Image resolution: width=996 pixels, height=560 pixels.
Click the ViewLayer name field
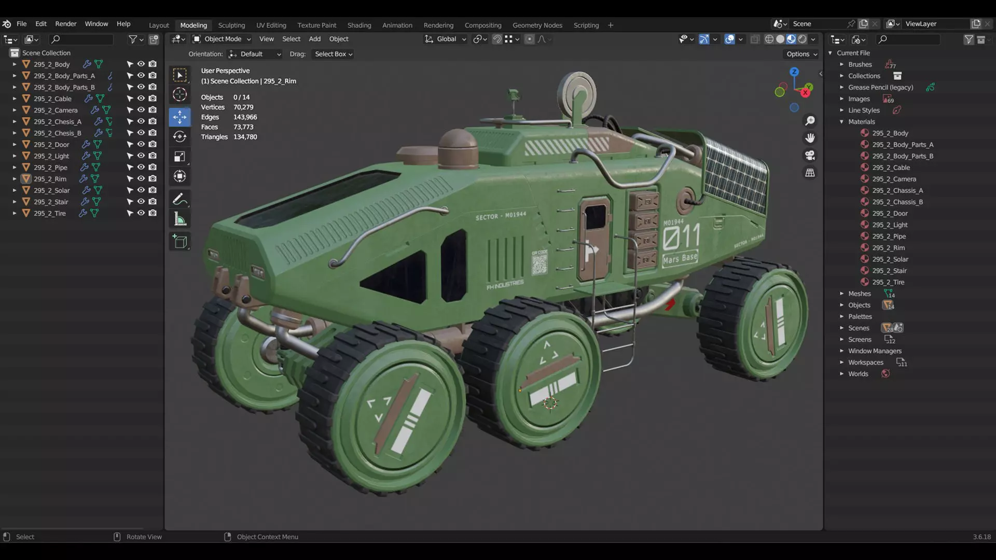(935, 24)
